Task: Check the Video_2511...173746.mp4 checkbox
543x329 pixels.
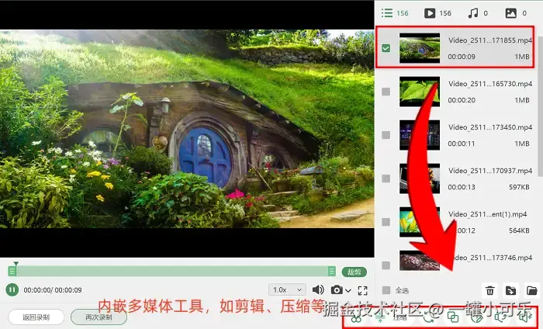Action: (x=386, y=265)
